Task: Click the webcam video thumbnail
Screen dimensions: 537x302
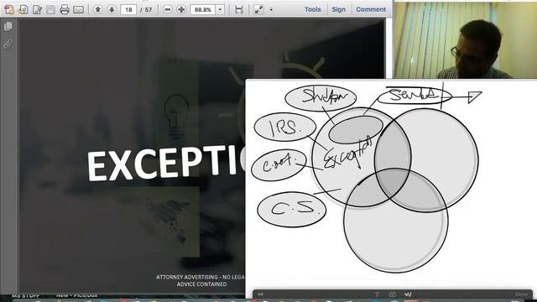Action: (466, 40)
